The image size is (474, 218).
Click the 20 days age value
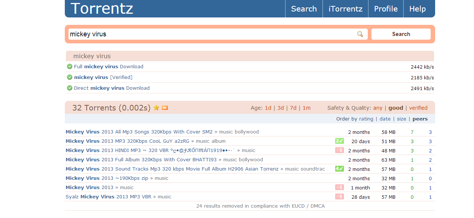point(361,141)
